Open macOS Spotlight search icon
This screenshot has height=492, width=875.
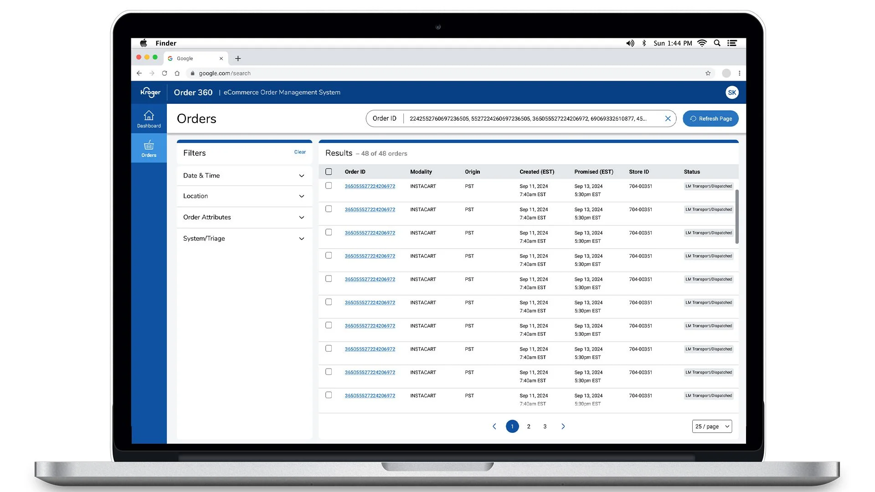tap(717, 43)
